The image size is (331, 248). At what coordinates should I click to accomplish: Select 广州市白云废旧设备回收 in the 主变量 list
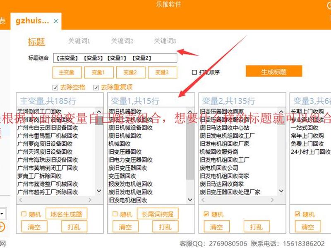tap(48, 128)
